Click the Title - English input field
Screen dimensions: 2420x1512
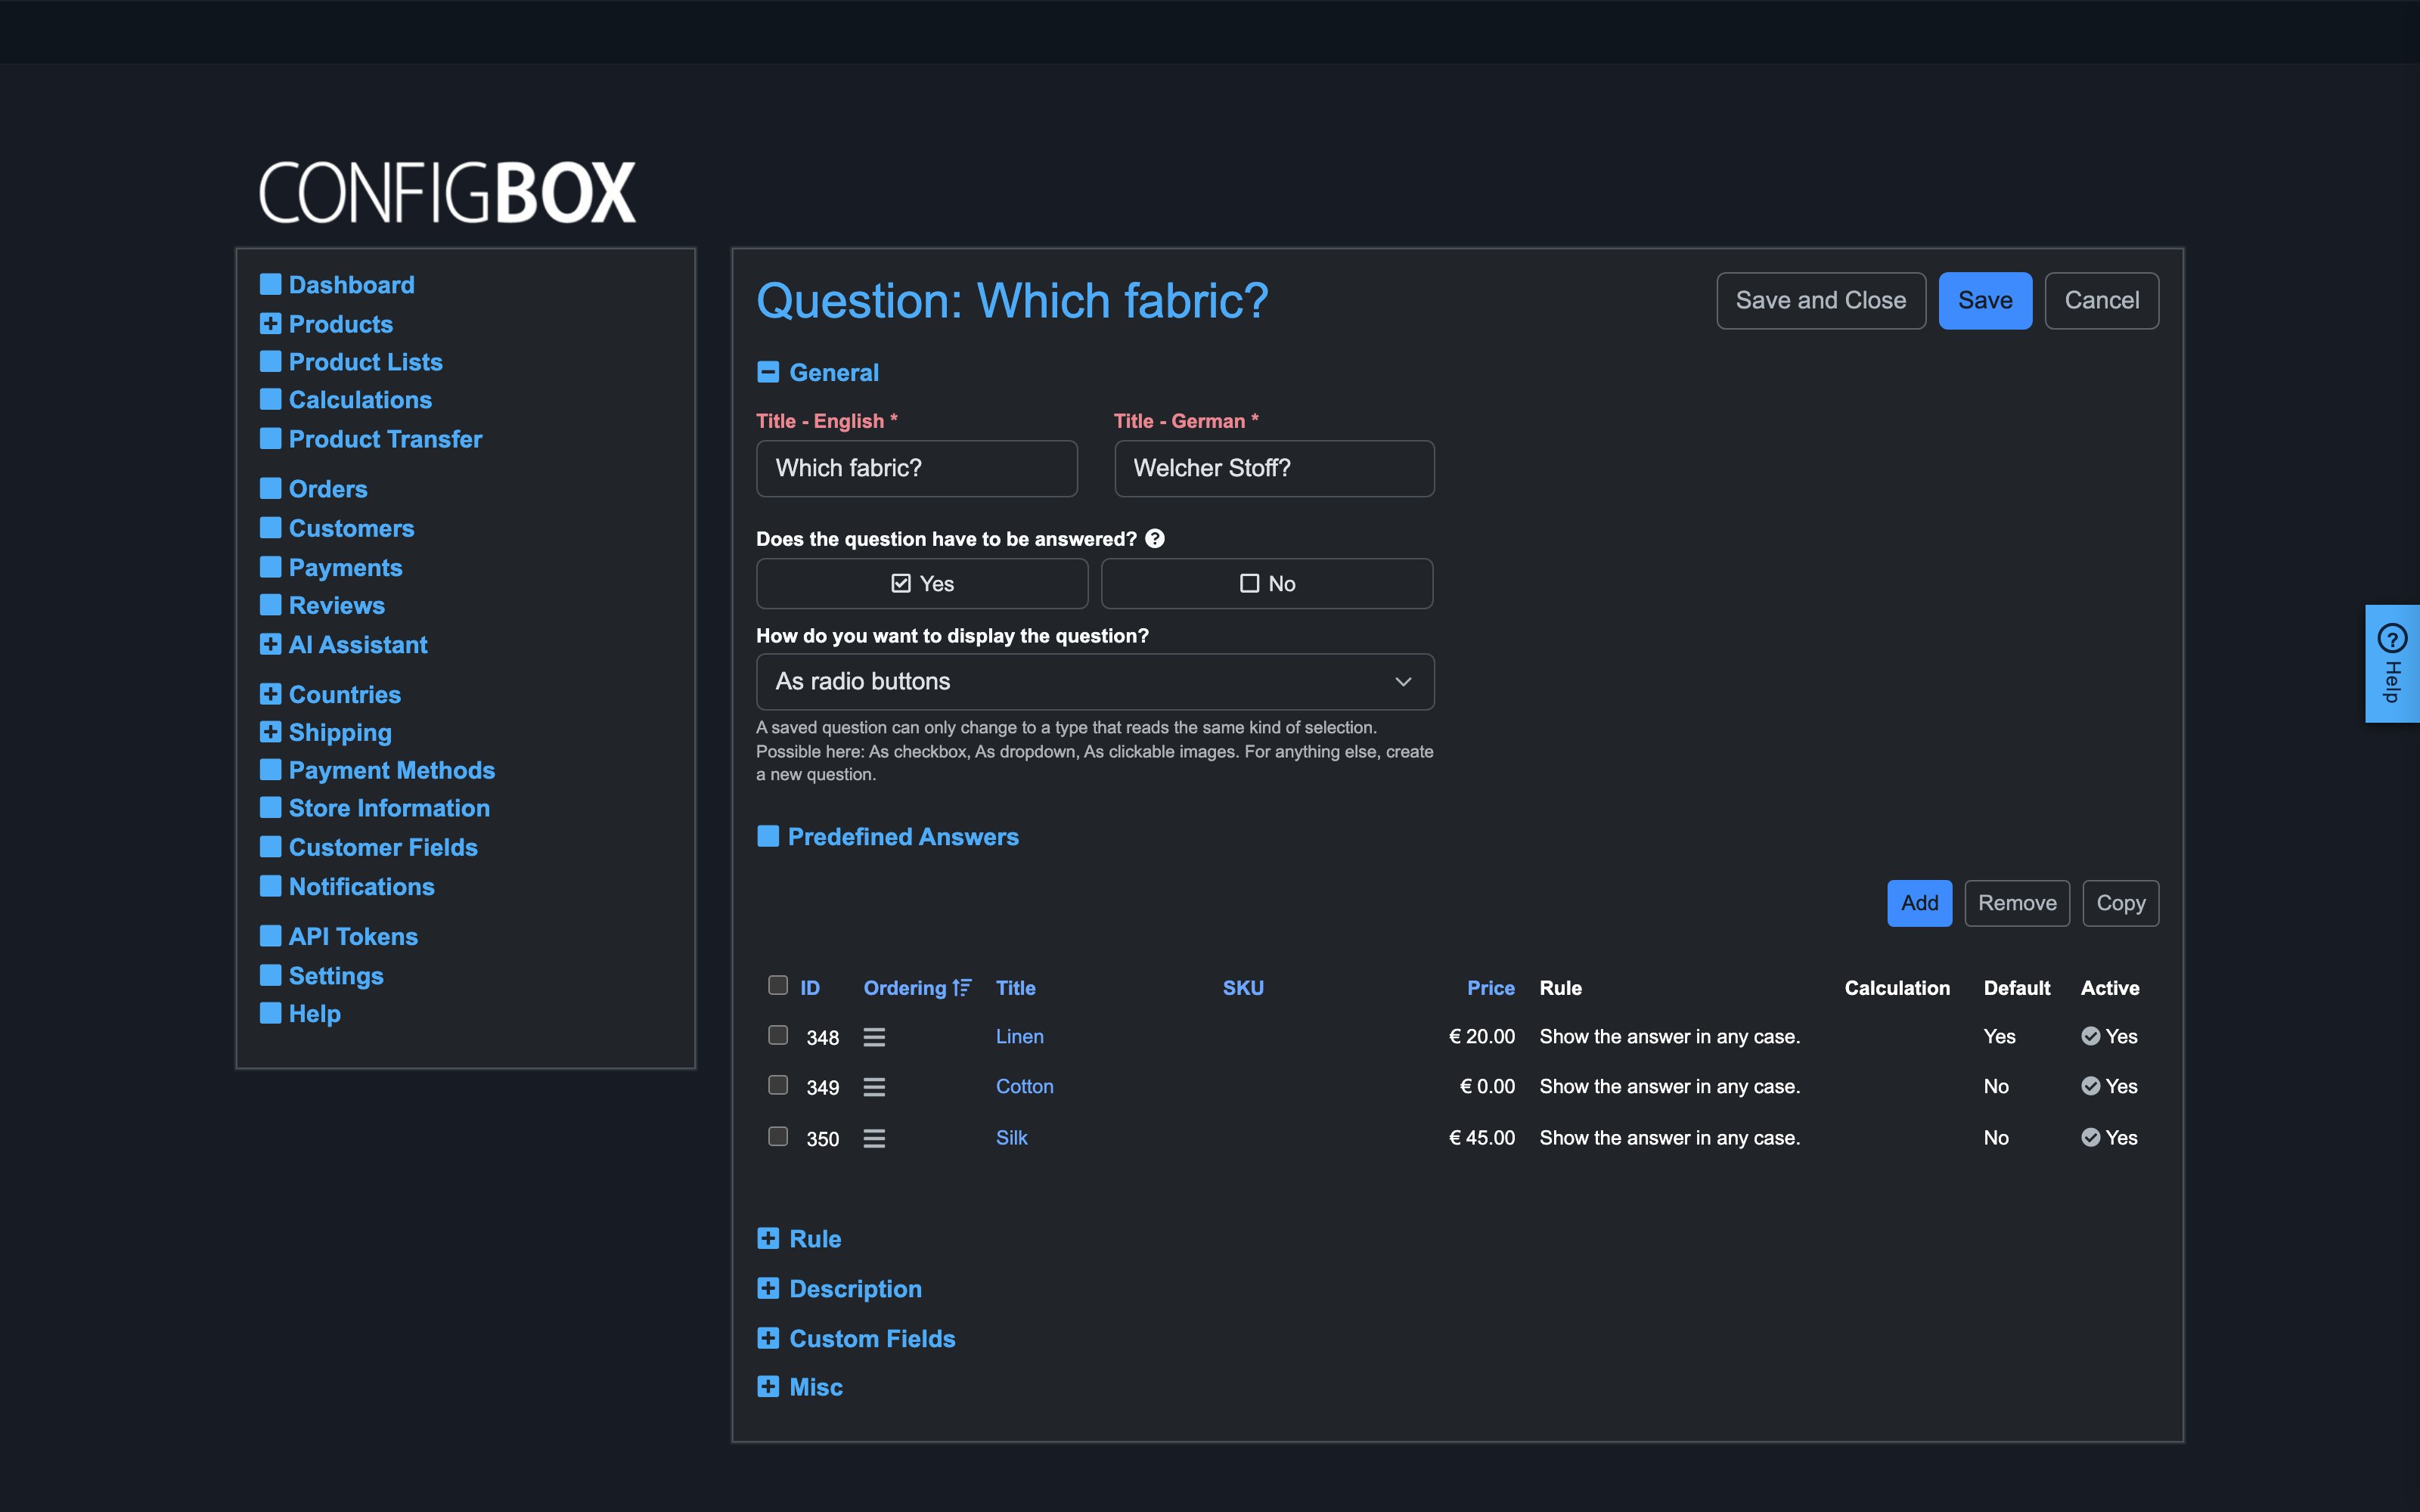tap(917, 468)
